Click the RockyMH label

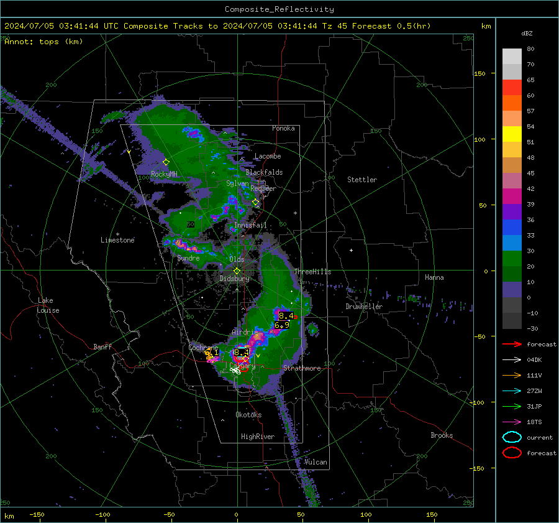coord(164,174)
